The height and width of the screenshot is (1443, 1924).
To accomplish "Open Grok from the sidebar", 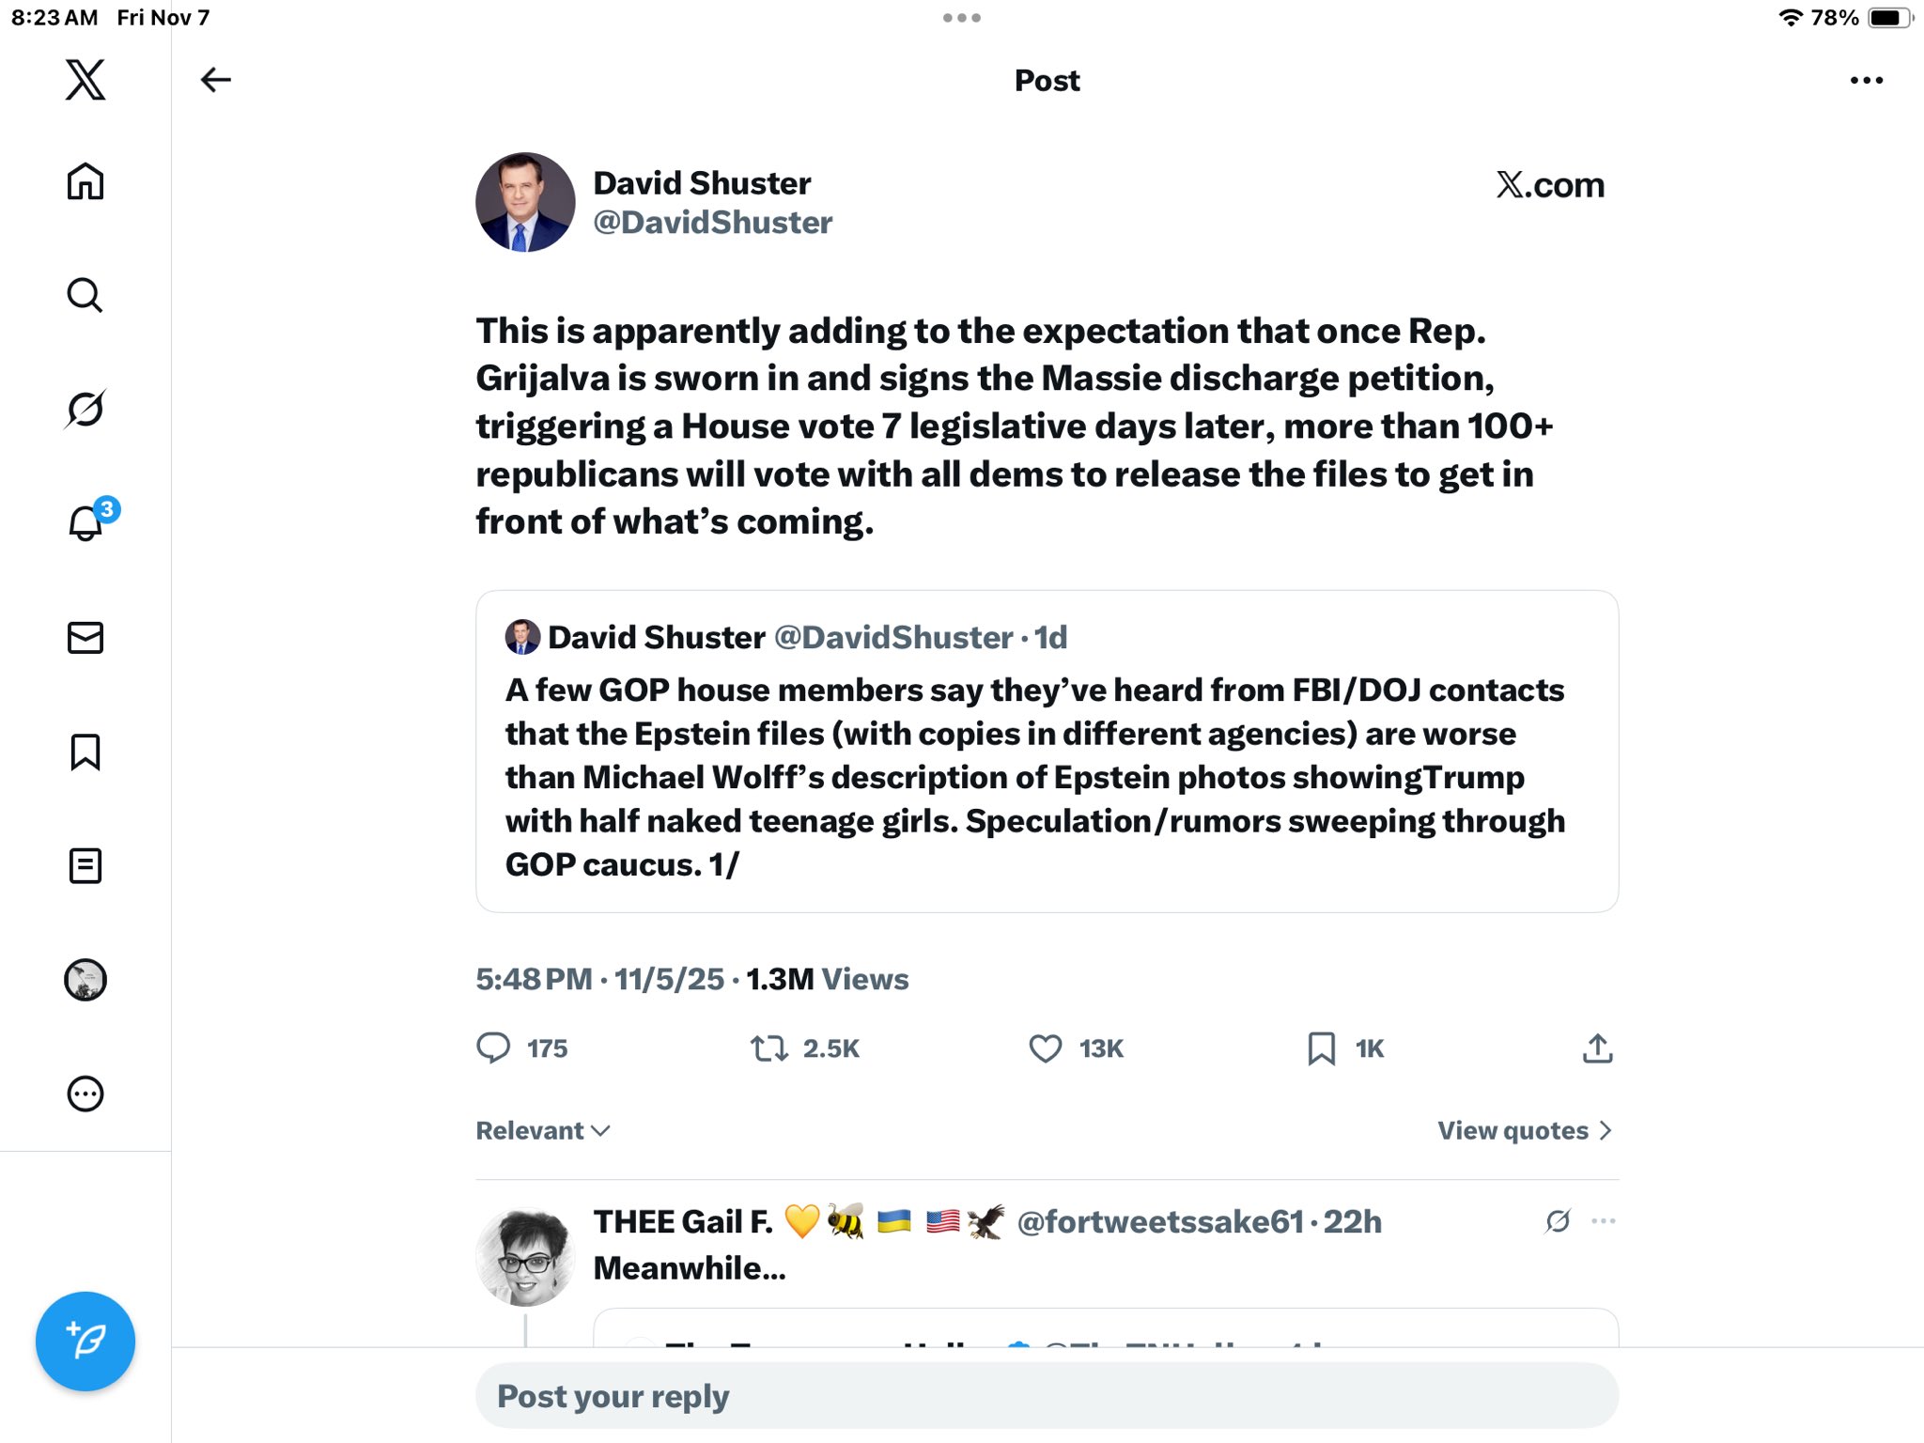I will pyautogui.click(x=85, y=409).
